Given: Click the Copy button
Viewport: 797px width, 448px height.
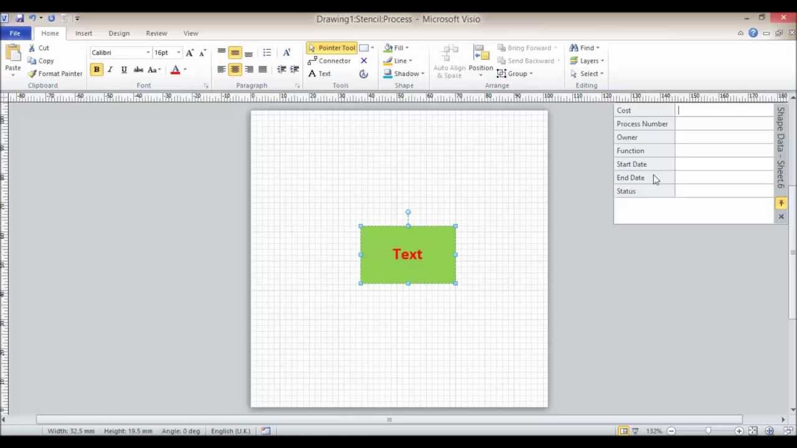Looking at the screenshot, I should 40,61.
